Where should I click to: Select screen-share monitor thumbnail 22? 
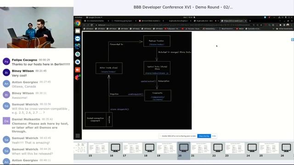coord(218,148)
